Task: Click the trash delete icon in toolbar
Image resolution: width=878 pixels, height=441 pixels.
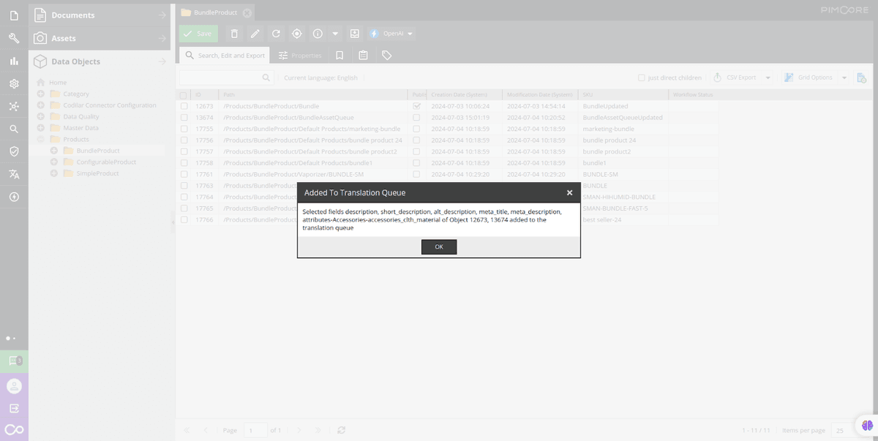Action: click(x=234, y=34)
